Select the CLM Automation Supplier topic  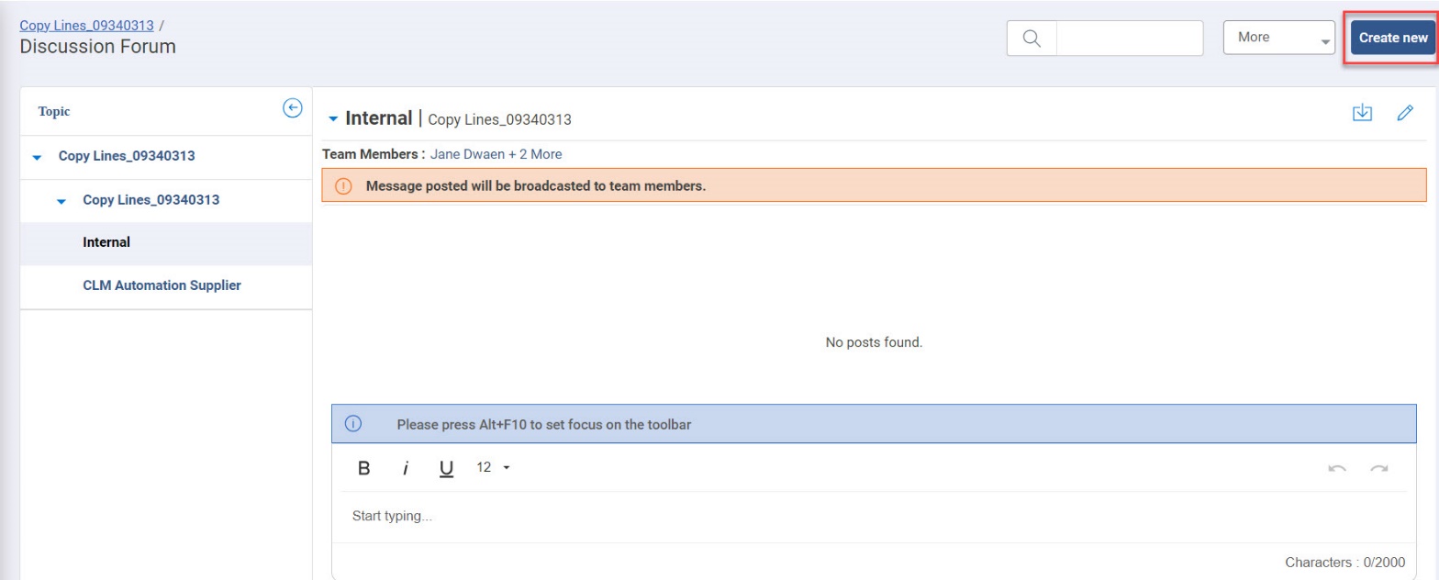pos(162,285)
